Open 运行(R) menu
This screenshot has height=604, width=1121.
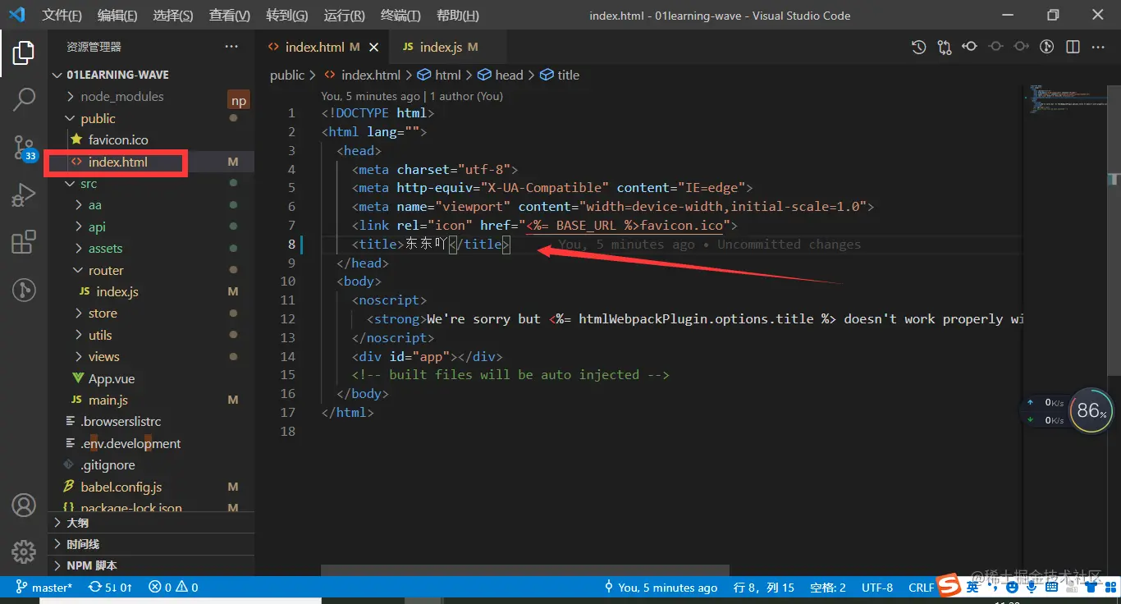point(344,16)
